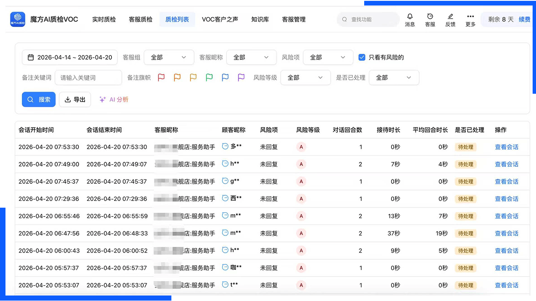Image resolution: width=536 pixels, height=301 pixels.
Task: Expand the 风险等级 dropdown
Action: [305, 77]
